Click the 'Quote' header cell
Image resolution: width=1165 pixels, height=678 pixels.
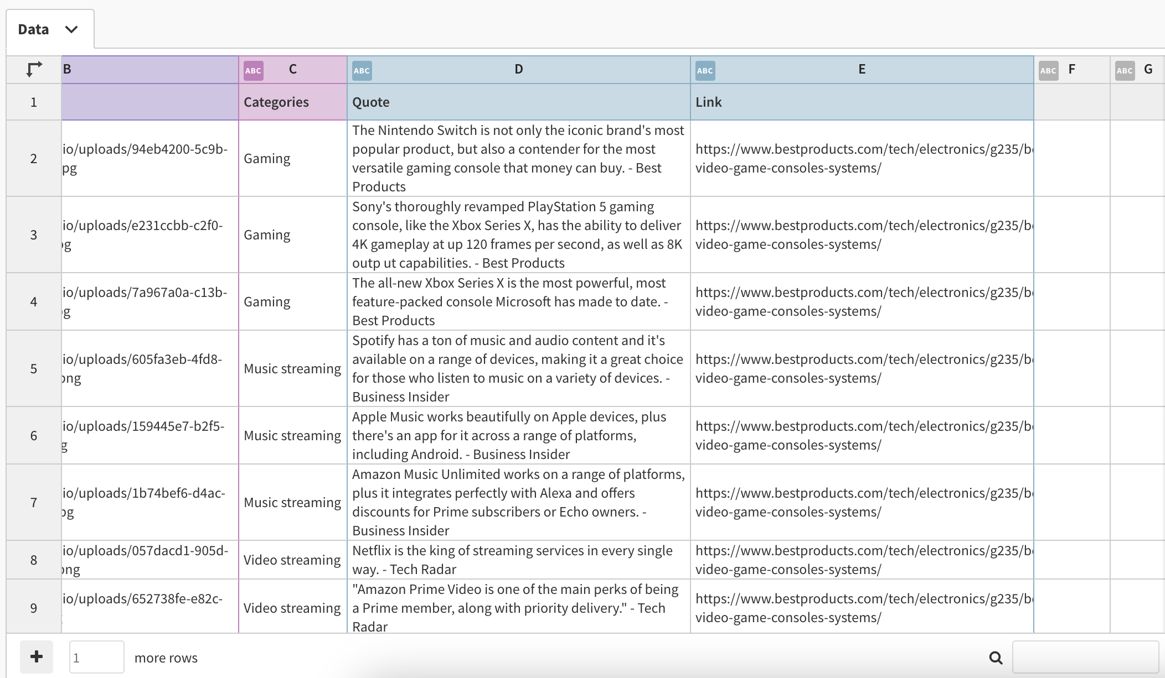pyautogui.click(x=519, y=102)
